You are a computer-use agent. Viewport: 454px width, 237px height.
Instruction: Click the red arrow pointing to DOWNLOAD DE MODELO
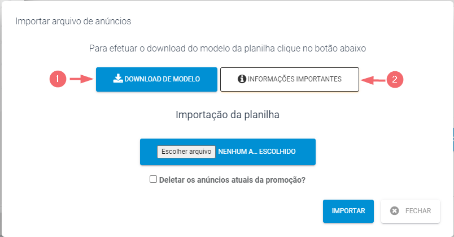[x=82, y=79]
